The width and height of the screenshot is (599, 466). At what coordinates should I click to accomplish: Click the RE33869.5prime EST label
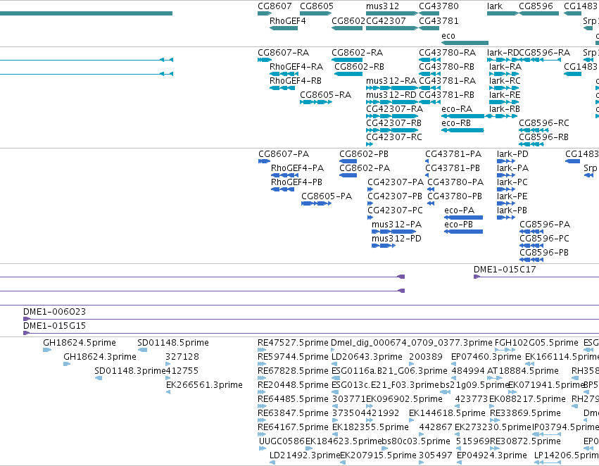pos(525,414)
